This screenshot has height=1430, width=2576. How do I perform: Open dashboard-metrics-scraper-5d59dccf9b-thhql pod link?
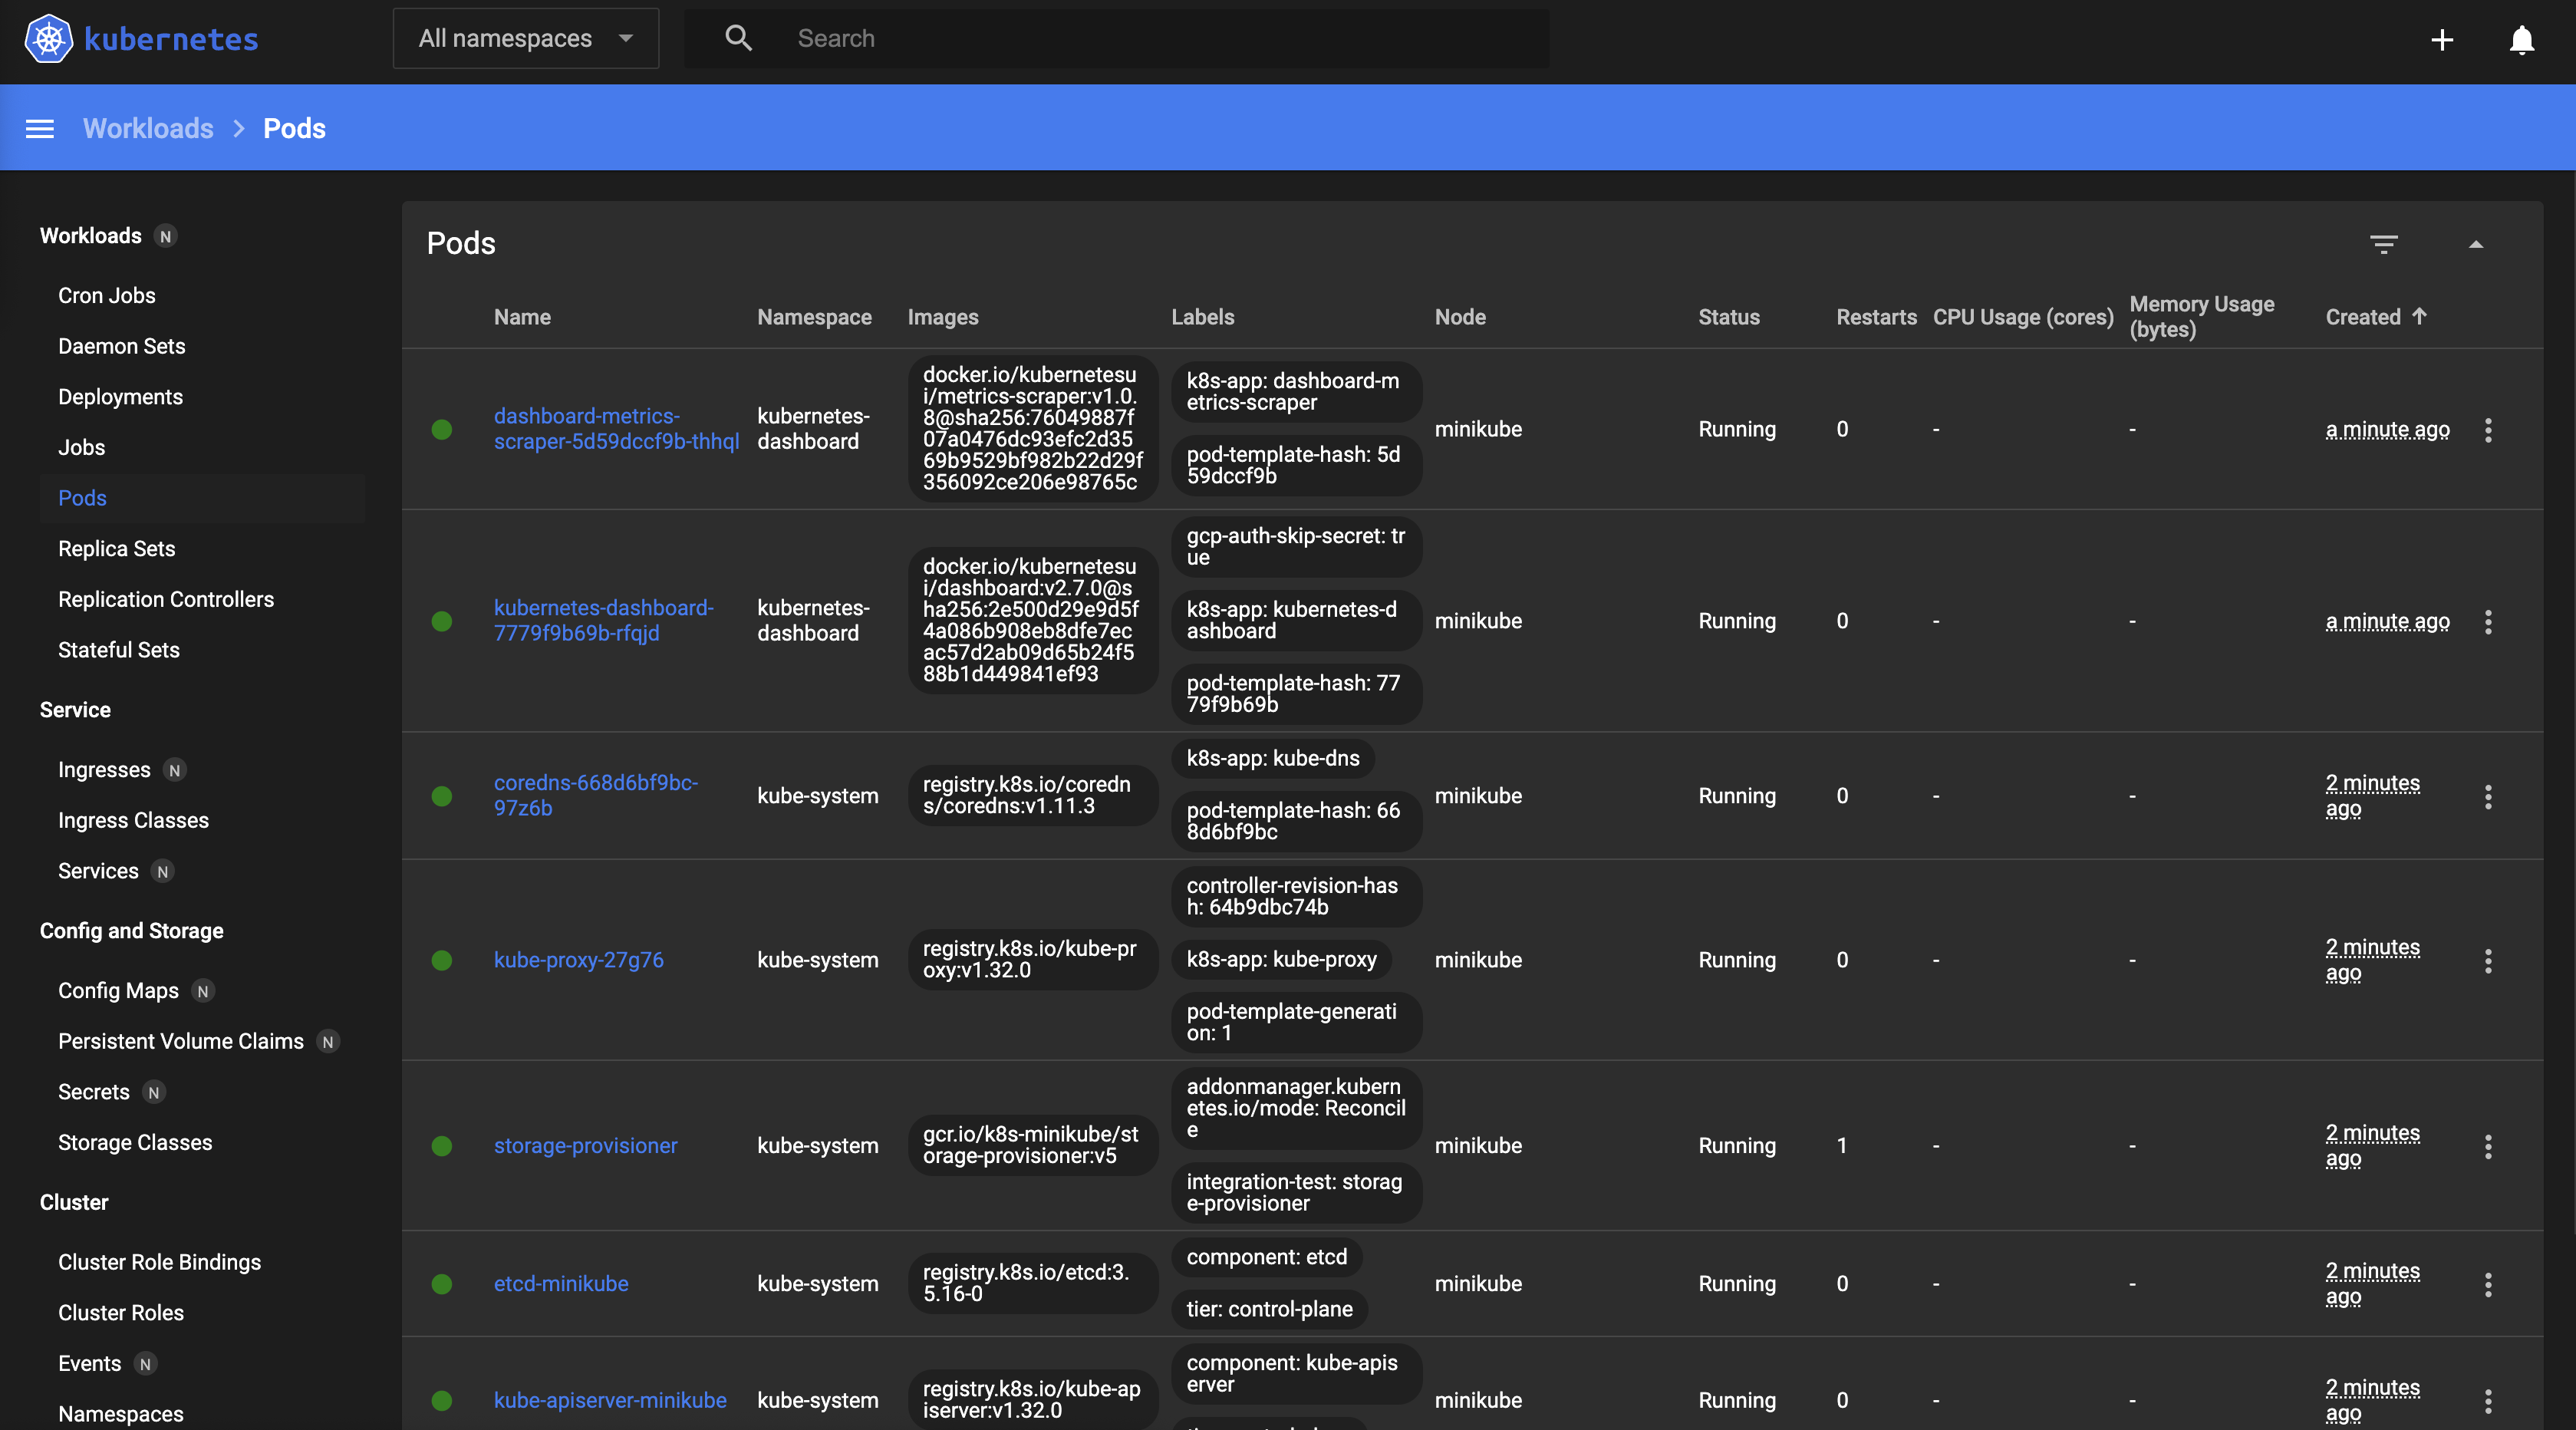(616, 429)
